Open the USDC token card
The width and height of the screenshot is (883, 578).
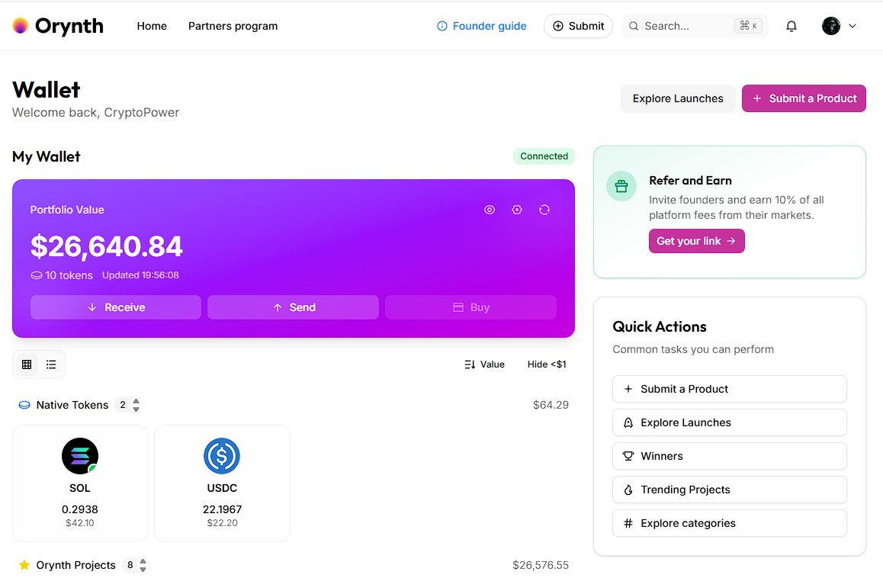click(x=222, y=483)
